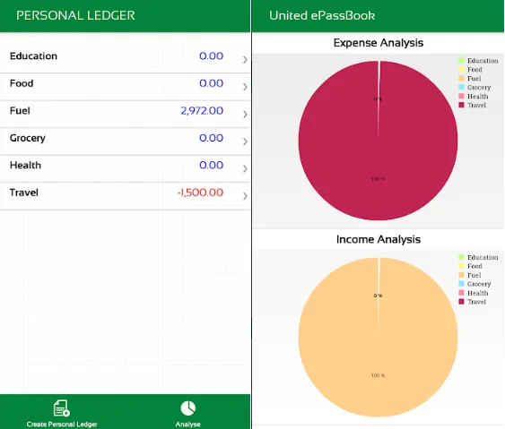Image resolution: width=505 pixels, height=429 pixels.
Task: Click Education swatch in Expense Analysis legend
Action: [461, 61]
